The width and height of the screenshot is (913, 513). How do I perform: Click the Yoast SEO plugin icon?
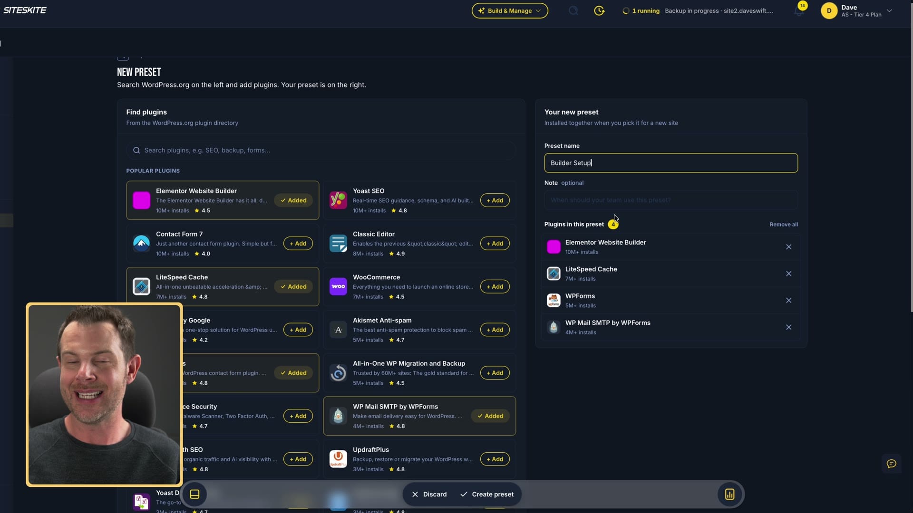click(x=338, y=200)
